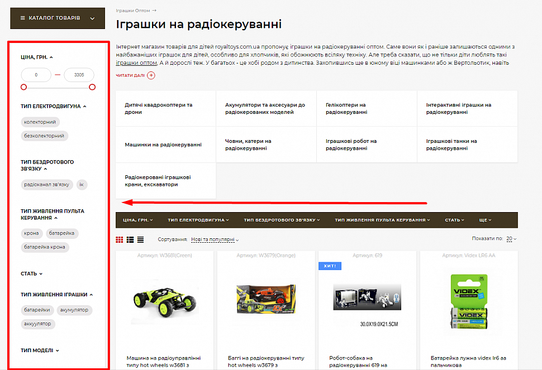The width and height of the screenshot is (542, 370).
Task: Click Читати далі link
Action: tap(130, 75)
